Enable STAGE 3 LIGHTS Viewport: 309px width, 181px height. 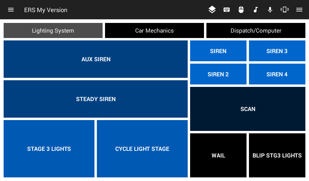coord(49,149)
